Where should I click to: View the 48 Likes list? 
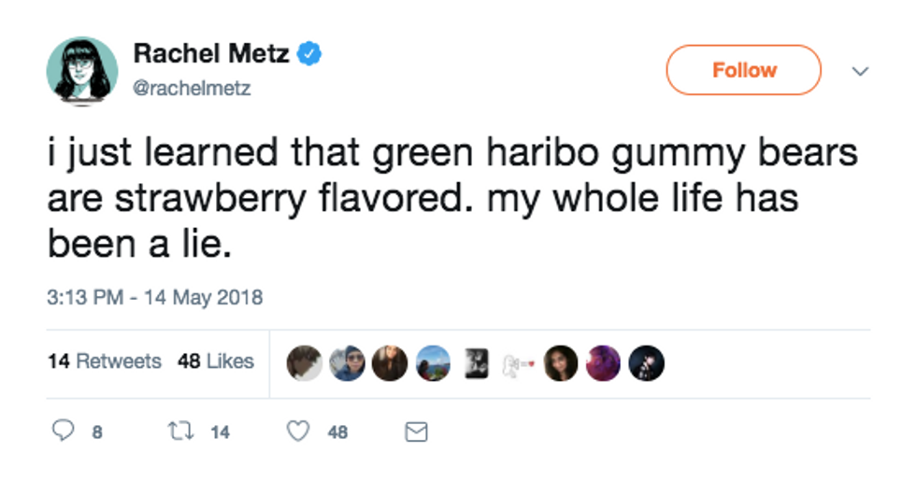[x=216, y=361]
